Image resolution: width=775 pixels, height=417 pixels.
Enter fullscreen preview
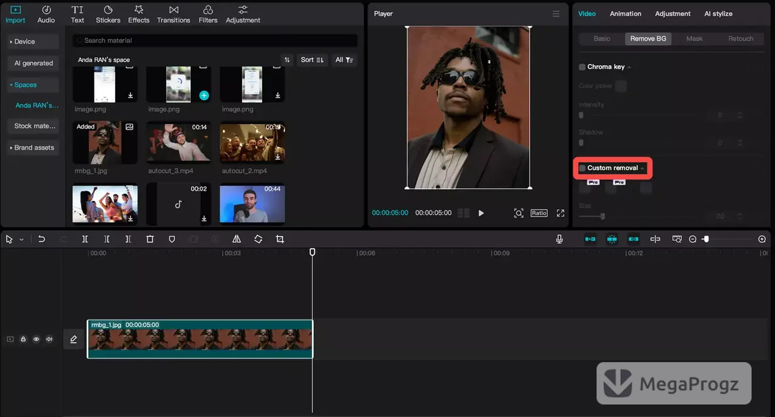coord(560,213)
